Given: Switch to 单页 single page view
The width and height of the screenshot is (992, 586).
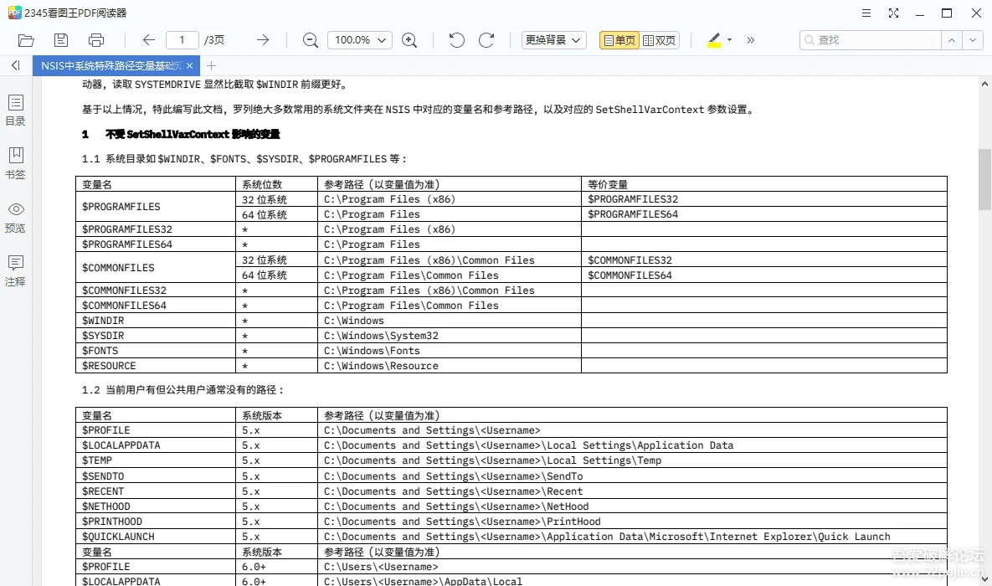Looking at the screenshot, I should point(619,40).
